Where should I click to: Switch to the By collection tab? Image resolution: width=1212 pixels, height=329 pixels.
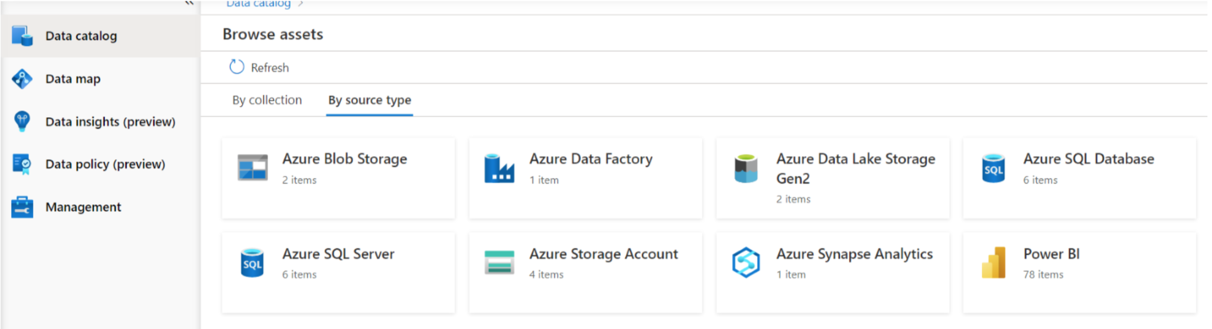[267, 100]
